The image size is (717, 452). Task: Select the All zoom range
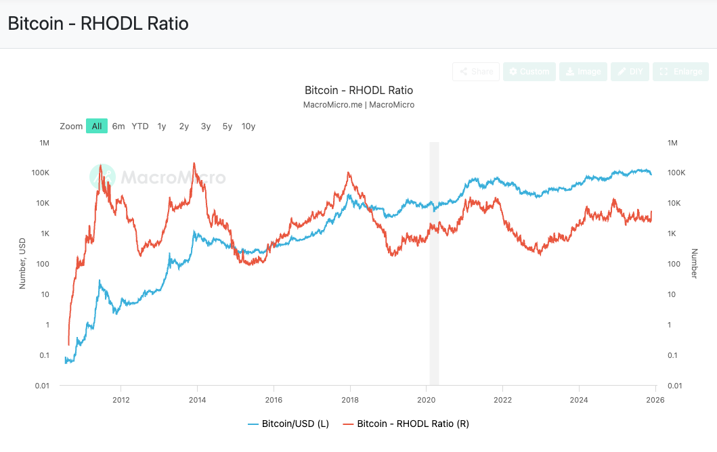97,126
